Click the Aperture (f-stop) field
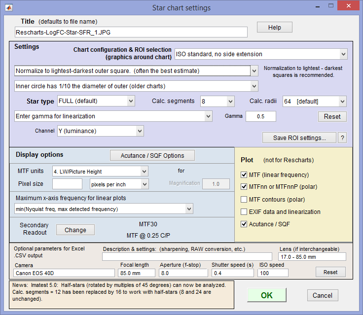 [x=183, y=273]
